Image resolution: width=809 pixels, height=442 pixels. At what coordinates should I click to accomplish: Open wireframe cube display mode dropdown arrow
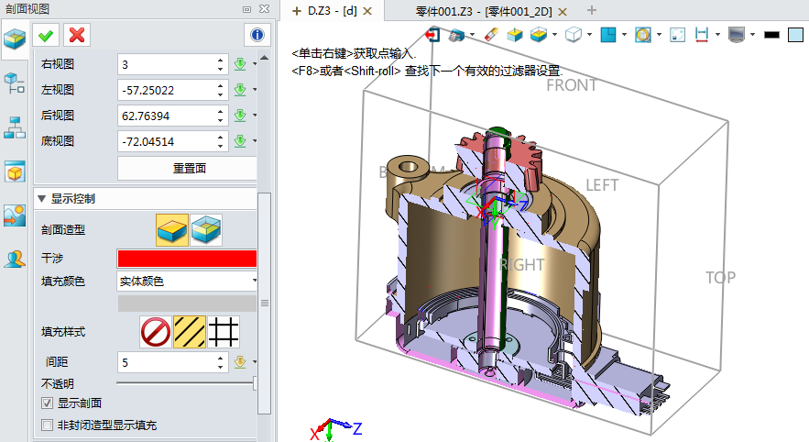point(589,35)
